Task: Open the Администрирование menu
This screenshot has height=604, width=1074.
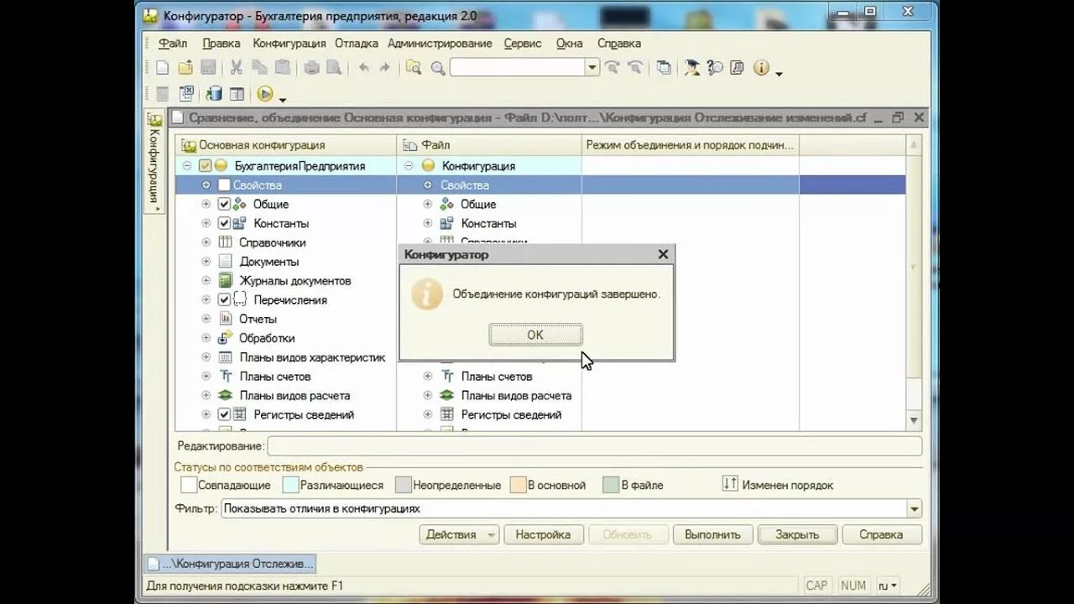Action: pyautogui.click(x=440, y=43)
